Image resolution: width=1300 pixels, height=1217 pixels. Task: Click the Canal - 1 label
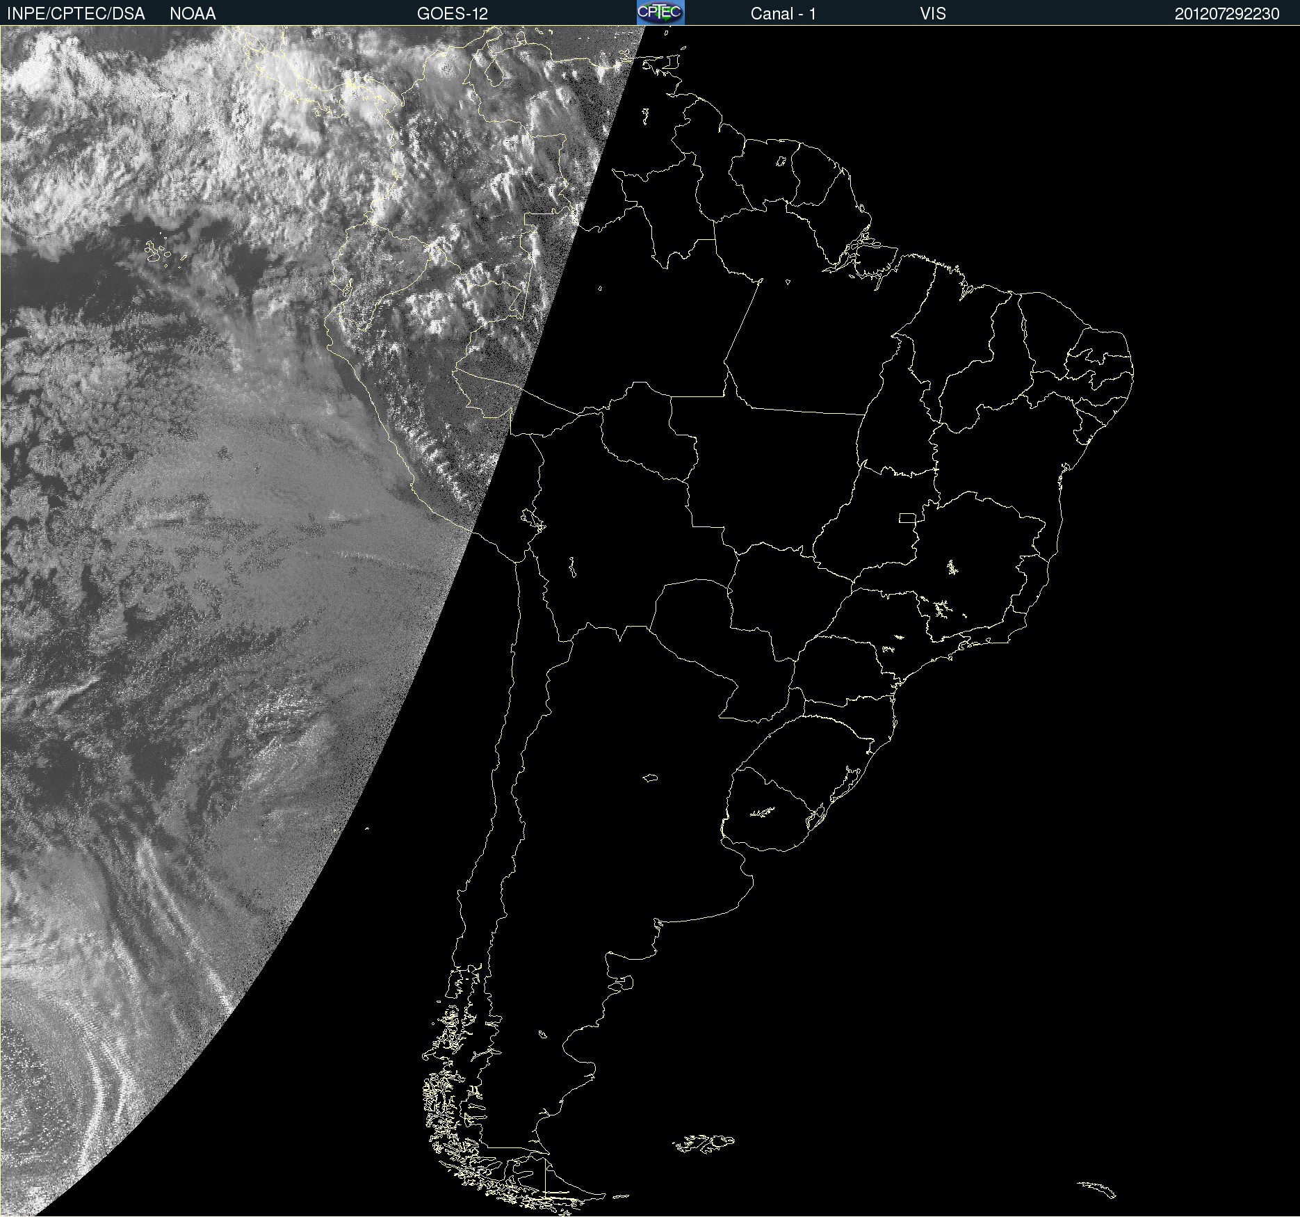pyautogui.click(x=783, y=14)
